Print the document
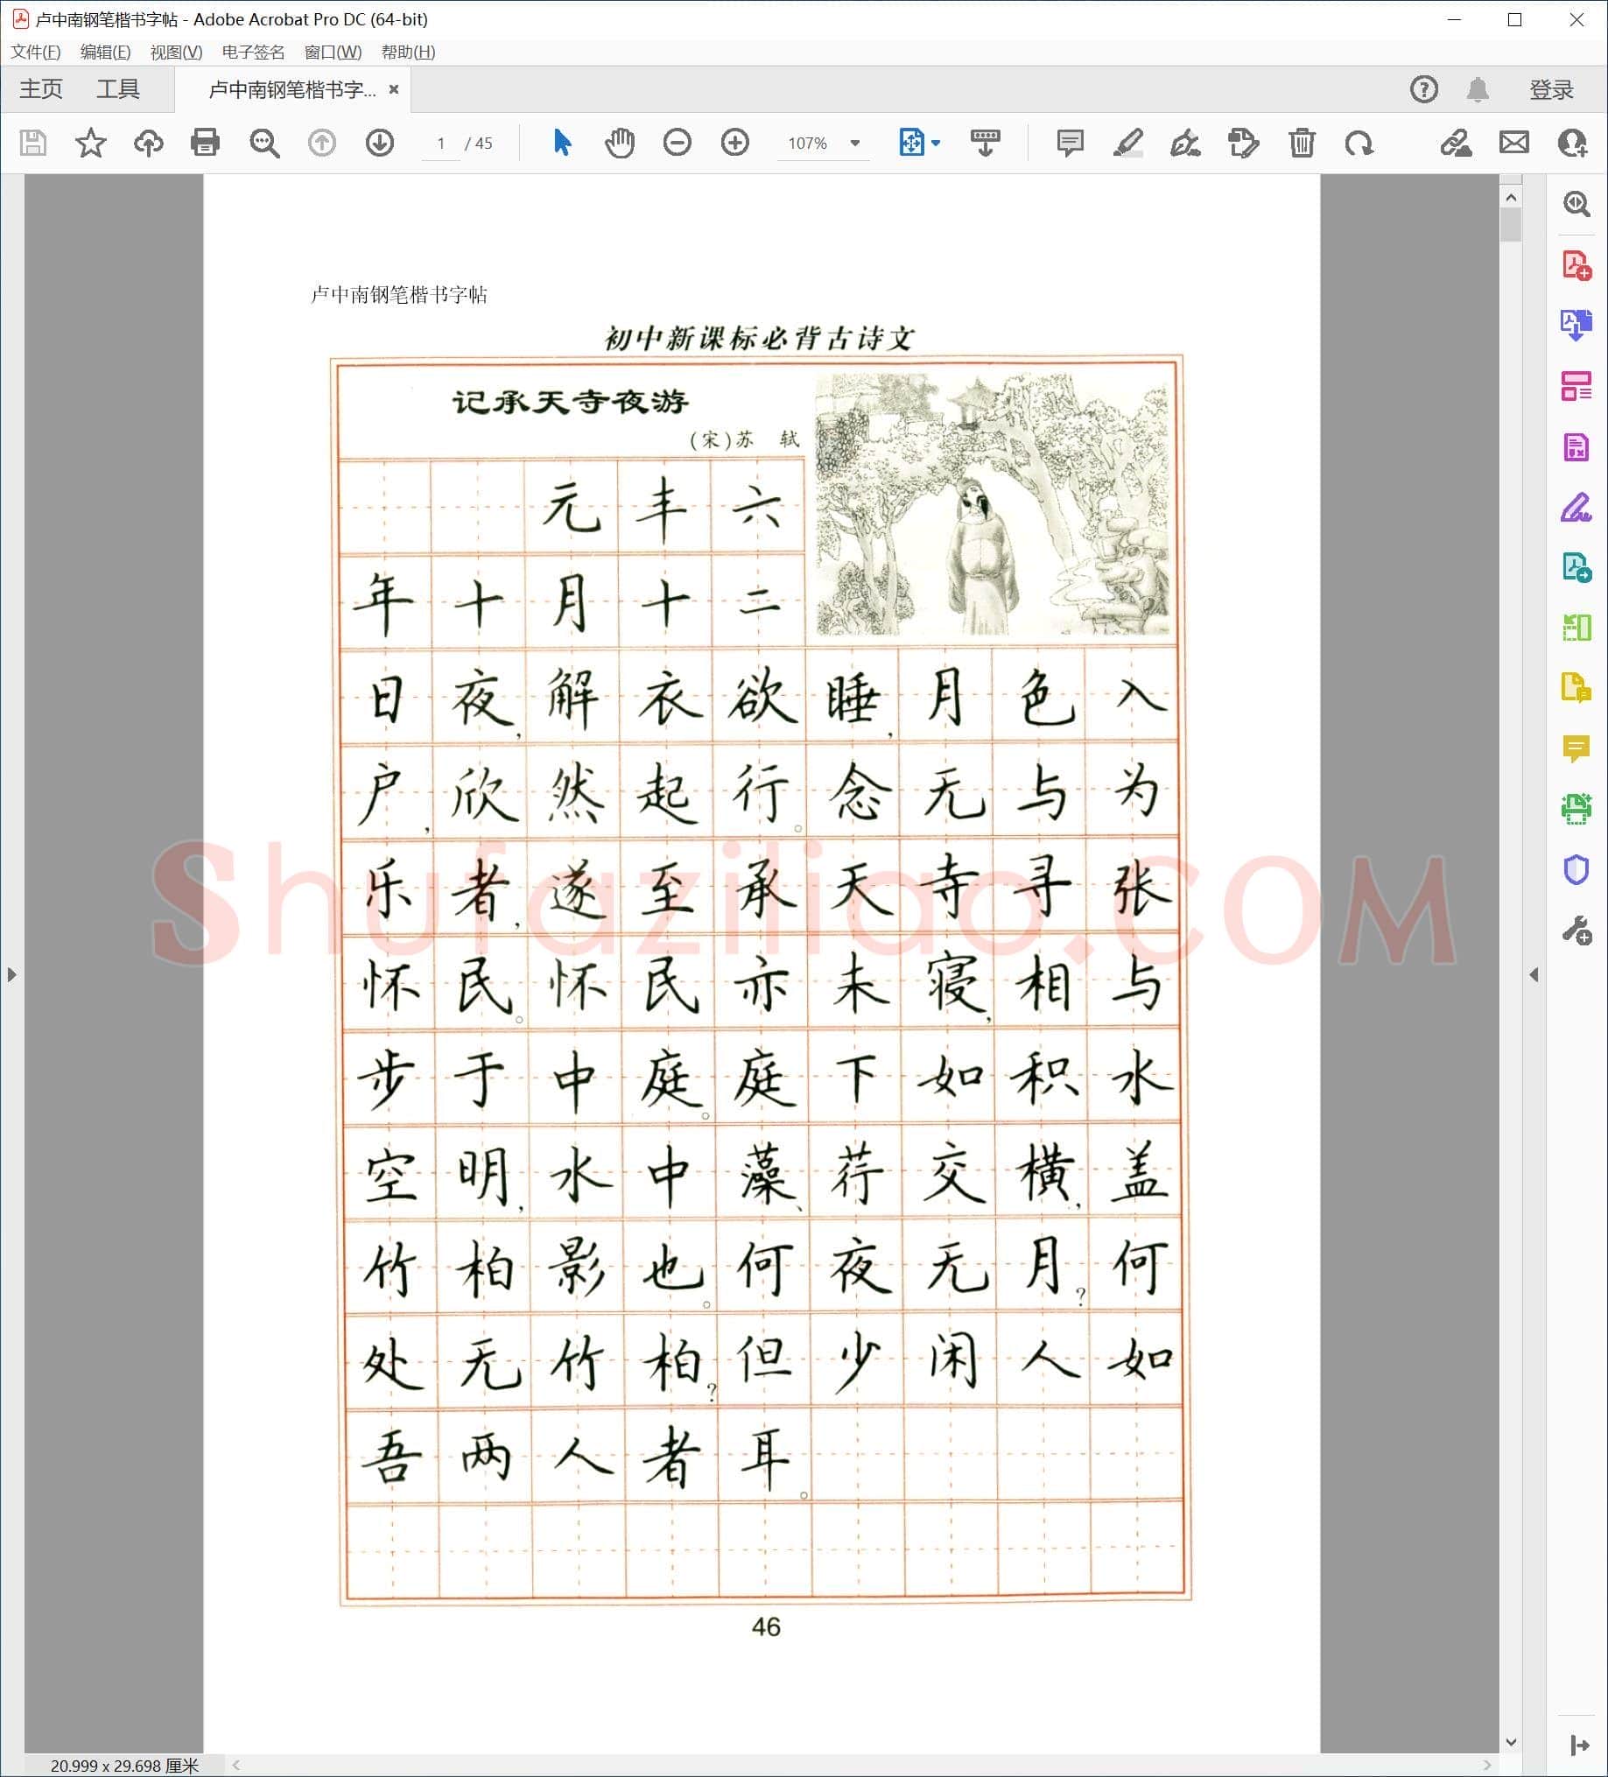The image size is (1608, 1777). coord(206,143)
